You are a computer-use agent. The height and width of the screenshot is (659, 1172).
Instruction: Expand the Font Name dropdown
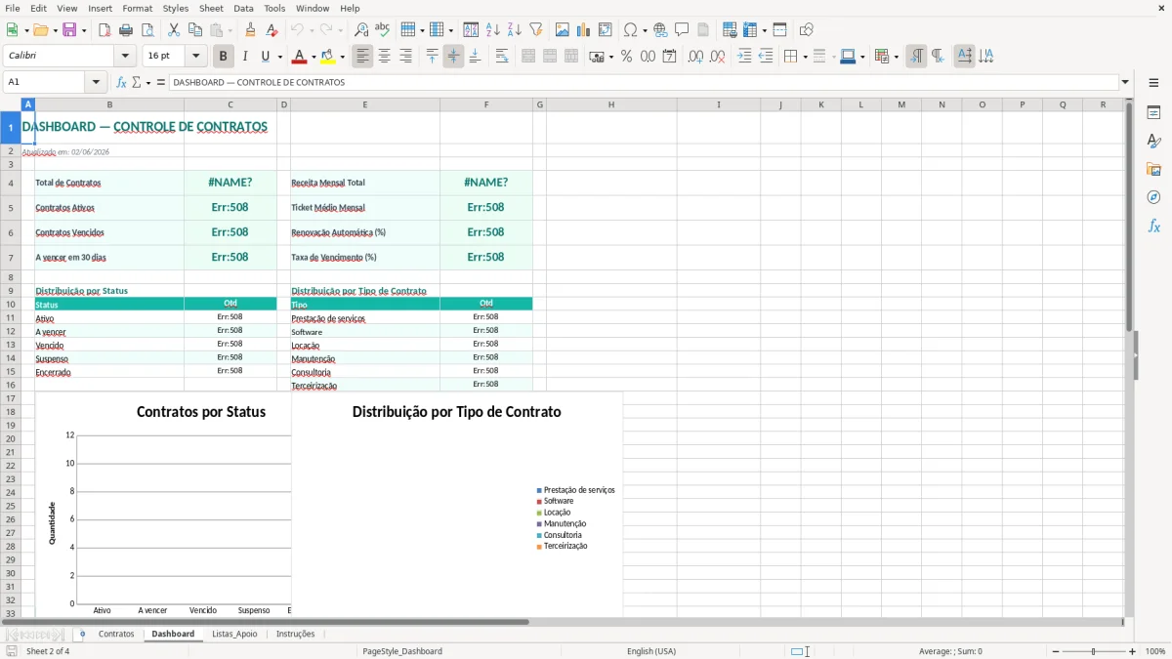[x=124, y=57]
